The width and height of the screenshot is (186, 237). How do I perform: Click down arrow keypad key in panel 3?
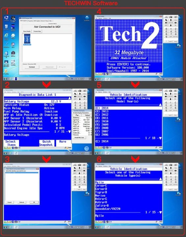pos(80,173)
